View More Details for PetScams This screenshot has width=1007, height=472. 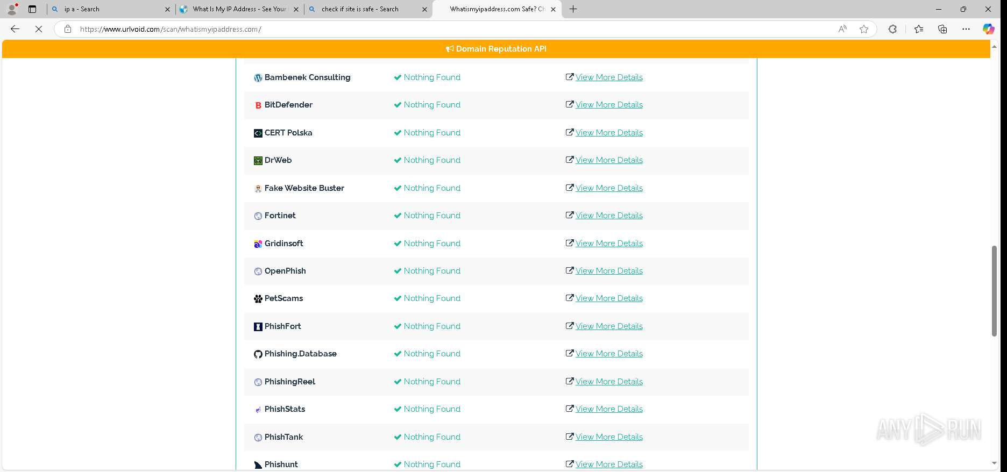pyautogui.click(x=609, y=298)
